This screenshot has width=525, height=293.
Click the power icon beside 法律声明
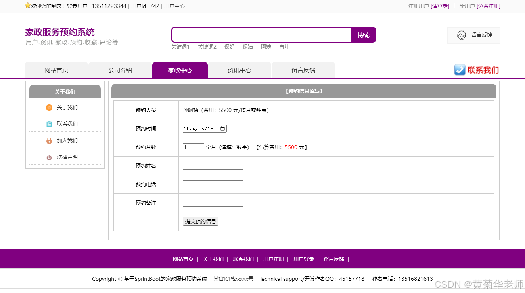49,157
